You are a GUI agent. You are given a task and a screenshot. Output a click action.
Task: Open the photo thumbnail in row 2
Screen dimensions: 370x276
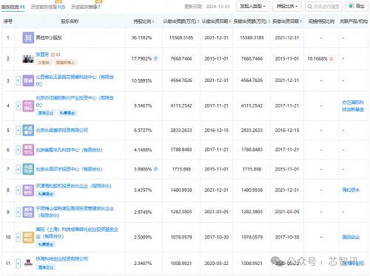pos(28,58)
